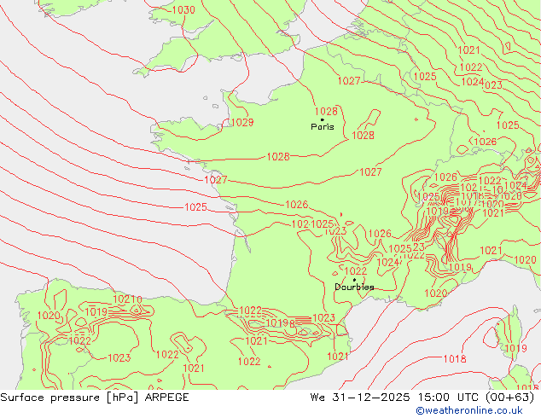Select the 'Surface pressure [hPa] ARPEGE' caption
This screenshot has height=418, width=541.
[x=95, y=398]
